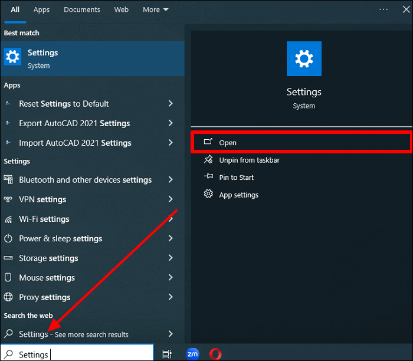Image resolution: width=413 pixels, height=361 pixels.
Task: Open Wi-Fi settings result
Action: pyautogui.click(x=93, y=219)
